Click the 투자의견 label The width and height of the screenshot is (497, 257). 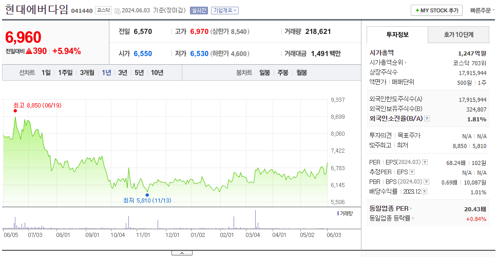[380, 136]
